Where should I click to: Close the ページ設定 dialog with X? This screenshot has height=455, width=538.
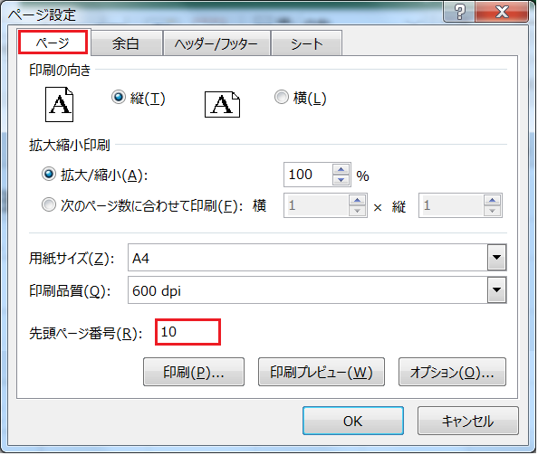[502, 12]
